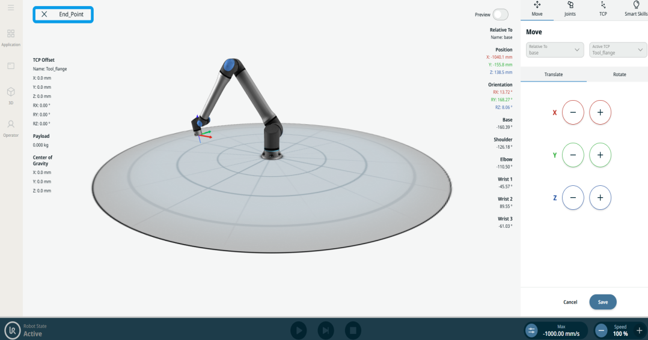Decrease speed with the minus button

[x=602, y=330]
